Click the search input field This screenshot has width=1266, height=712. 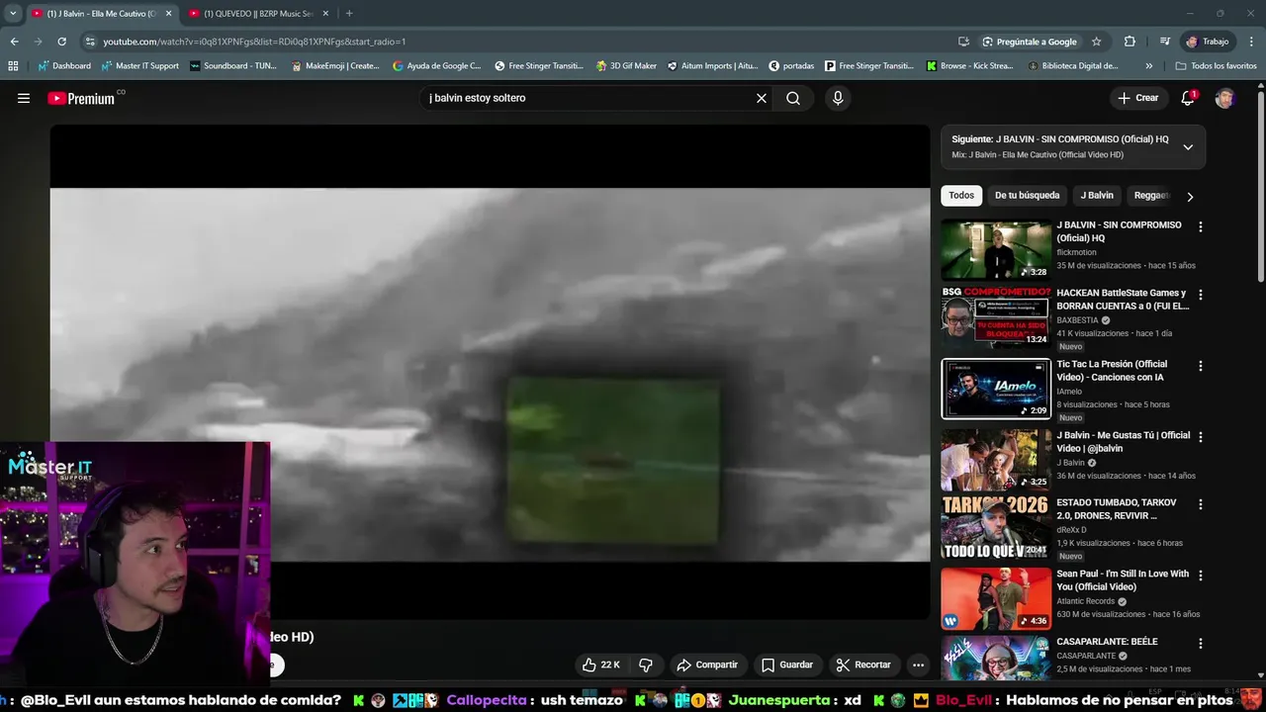[x=588, y=98]
